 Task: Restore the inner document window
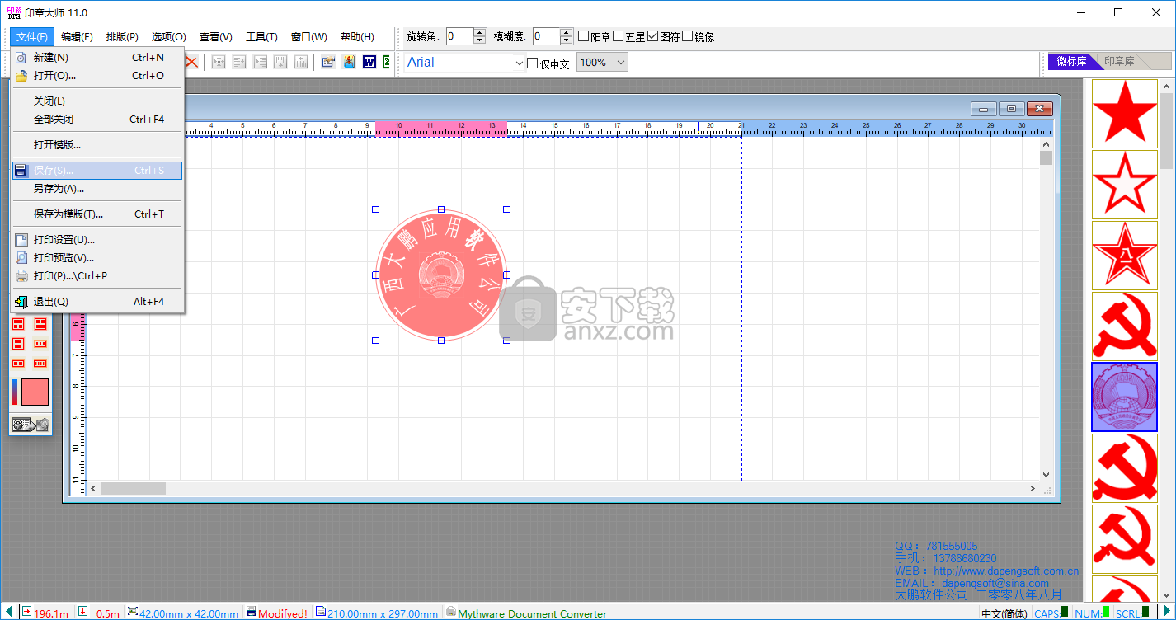pyautogui.click(x=1011, y=109)
